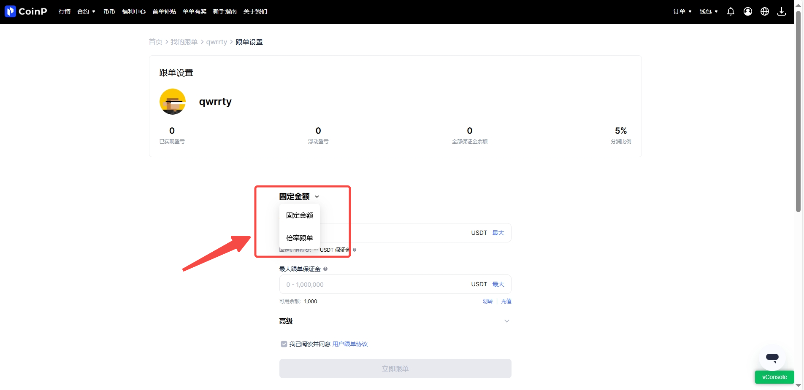Click the language globe icon
804x390 pixels.
[x=764, y=11]
